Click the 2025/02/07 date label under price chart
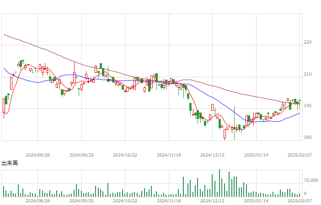 pyautogui.click(x=300, y=155)
